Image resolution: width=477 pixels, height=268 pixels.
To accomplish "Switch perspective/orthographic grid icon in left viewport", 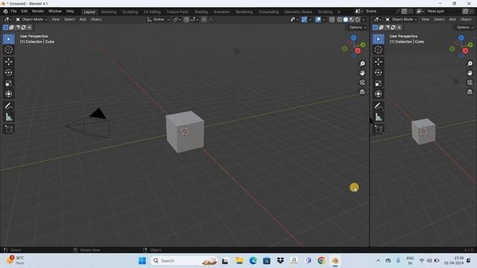I will (x=362, y=92).
